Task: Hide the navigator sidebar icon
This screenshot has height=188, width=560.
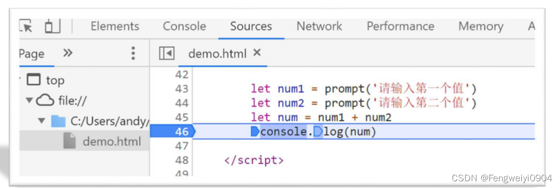Action: (167, 54)
